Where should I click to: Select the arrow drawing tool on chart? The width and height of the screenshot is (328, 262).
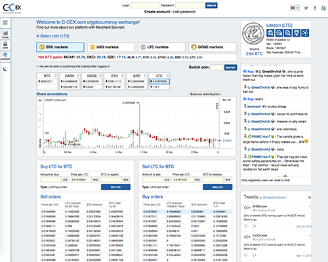coord(40,113)
